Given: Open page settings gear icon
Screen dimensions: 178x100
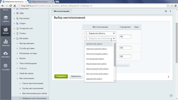Looking at the screenshot, I should (166, 11).
